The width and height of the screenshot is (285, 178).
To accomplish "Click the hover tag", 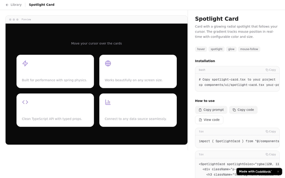I will 201,49.
